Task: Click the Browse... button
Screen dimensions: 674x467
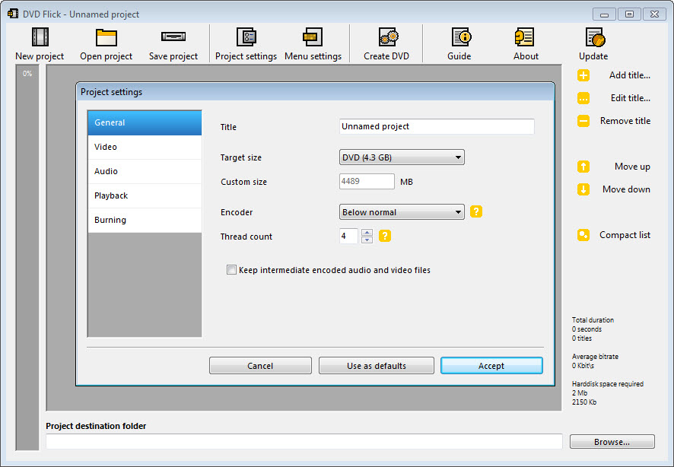Action: 612,442
